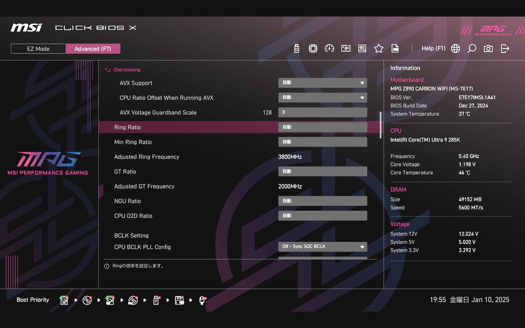Select network cable device in Boot Priority
The width and height of the screenshot is (525, 328).
pyautogui.click(x=202, y=300)
